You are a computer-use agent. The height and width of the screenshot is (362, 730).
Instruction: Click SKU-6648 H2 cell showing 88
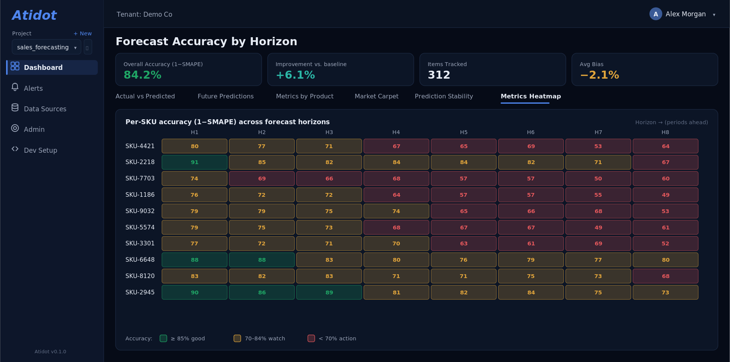click(x=262, y=260)
